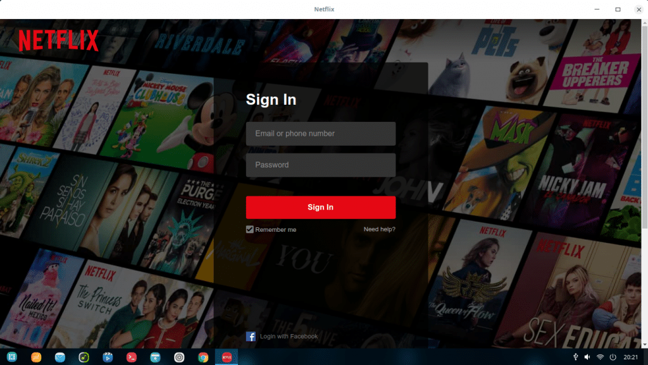The image size is (648, 365).
Task: Launch the red terminal taskbar icon
Action: [132, 357]
